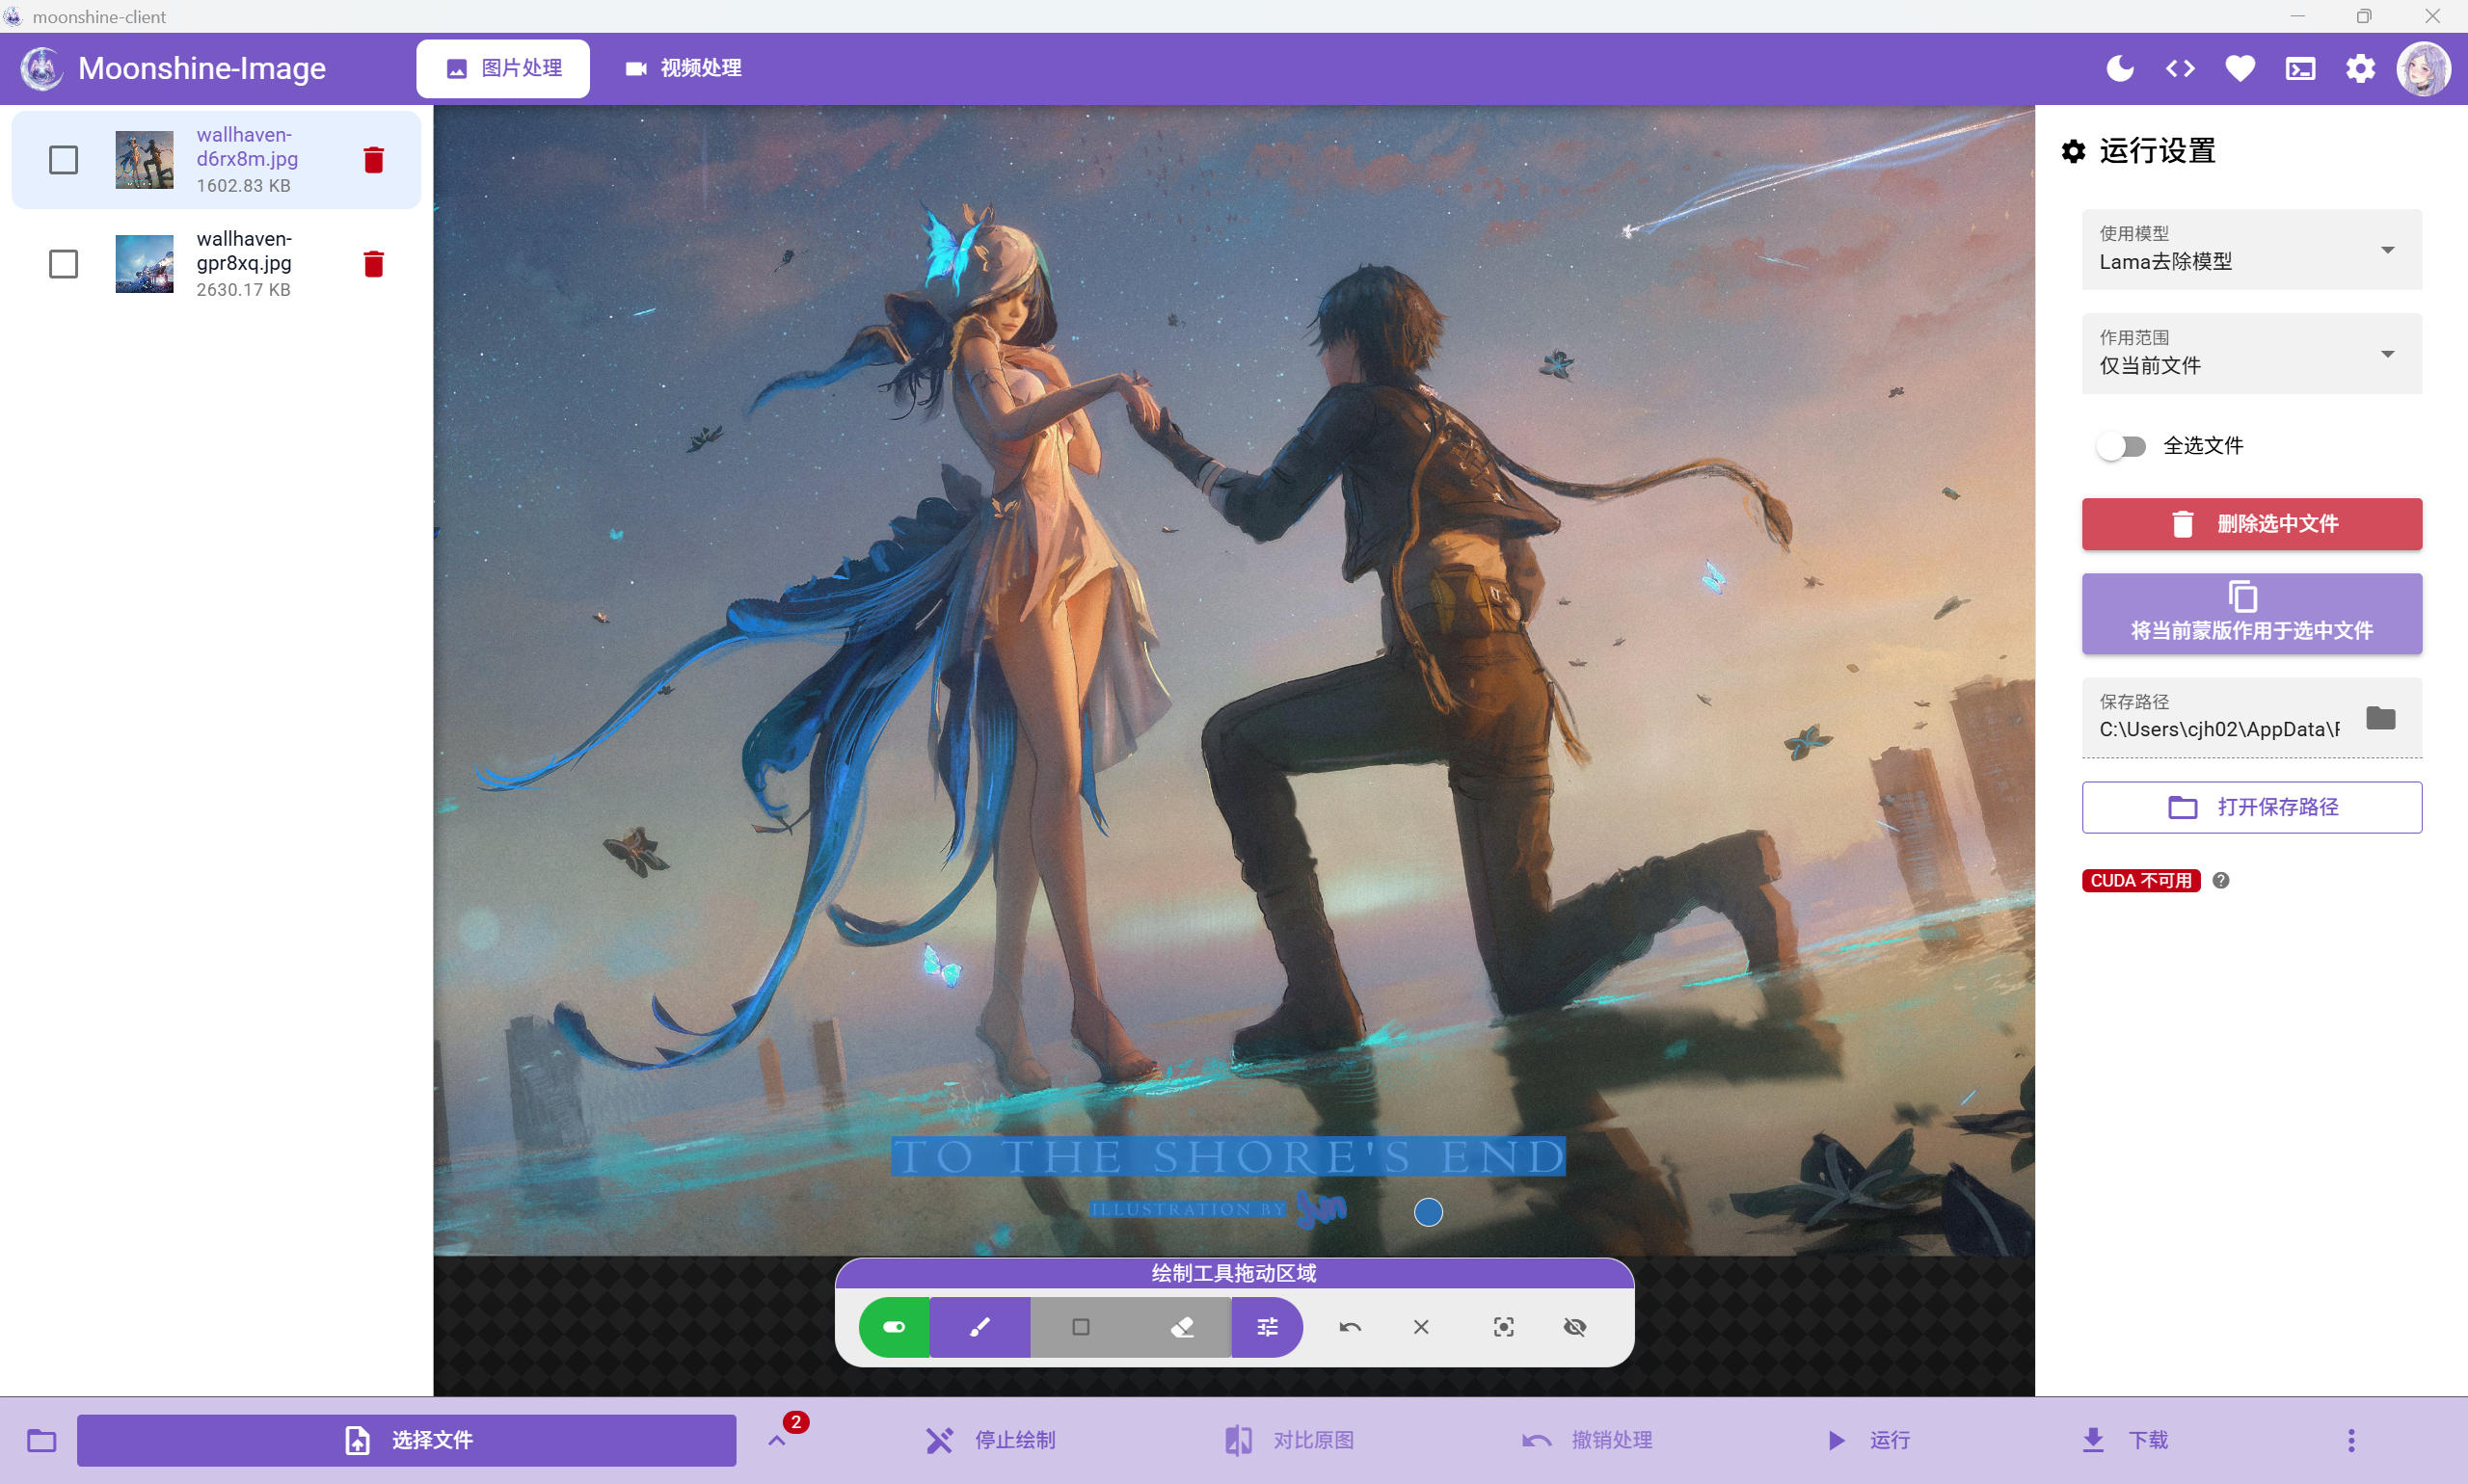
Task: Check the wallhaven-gpr8xq.jpg checkbox
Action: point(63,264)
